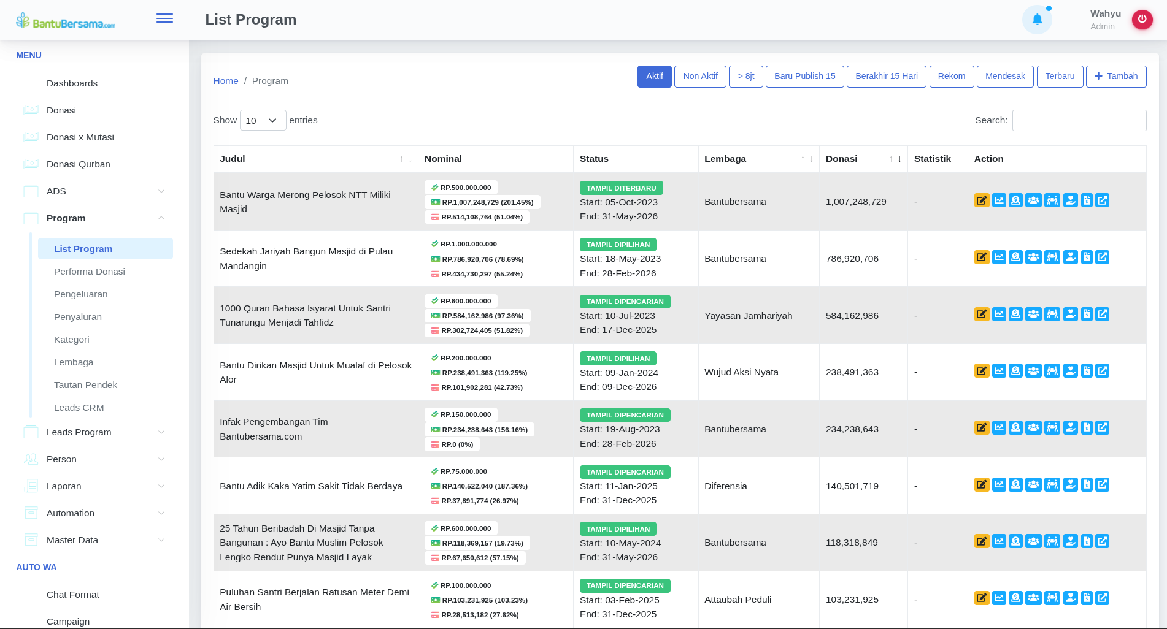Click donation amount 238,491,363
This screenshot has height=629, width=1167.
coord(852,372)
